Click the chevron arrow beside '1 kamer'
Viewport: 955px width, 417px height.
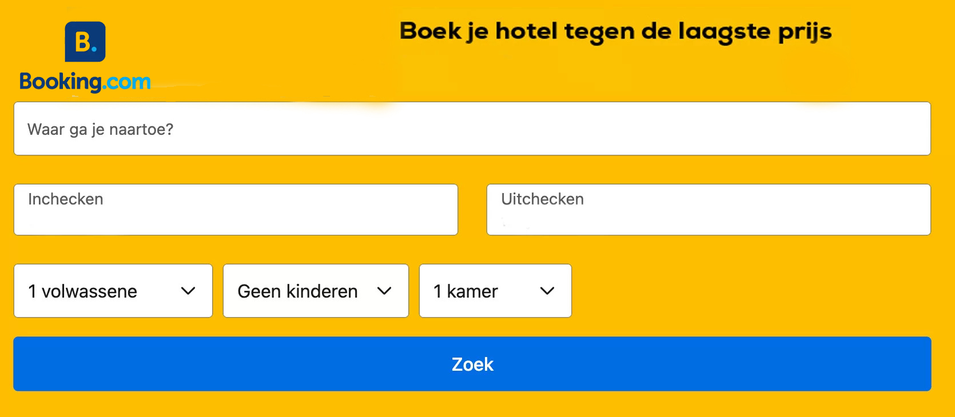[x=547, y=291]
